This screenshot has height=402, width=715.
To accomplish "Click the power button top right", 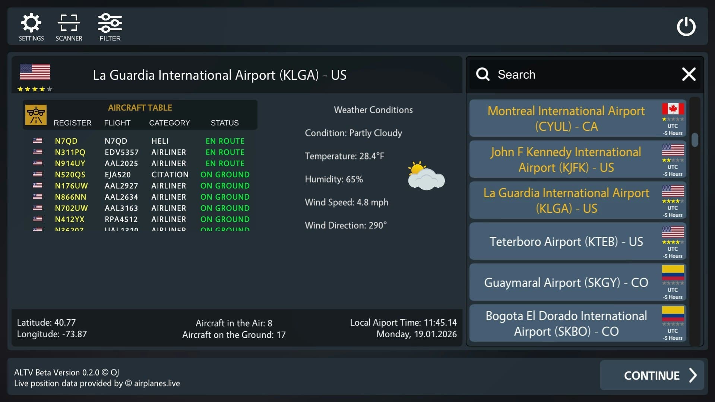I will pyautogui.click(x=687, y=26).
